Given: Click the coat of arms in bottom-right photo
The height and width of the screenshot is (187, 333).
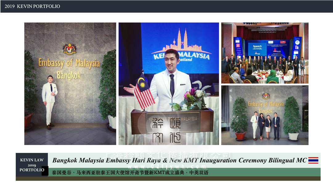Looking at the screenshot, I should coord(265,96).
